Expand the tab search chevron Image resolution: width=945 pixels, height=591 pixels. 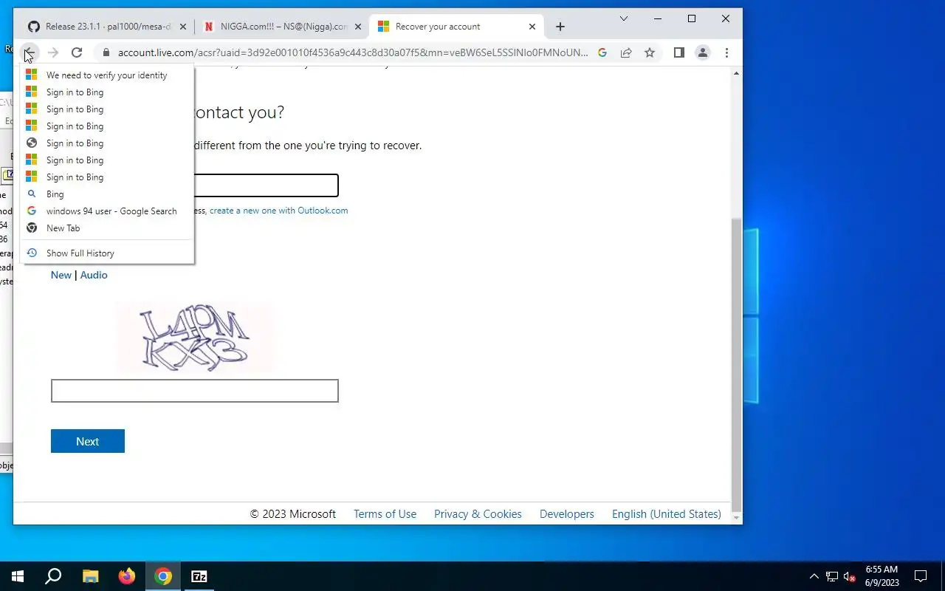tap(624, 18)
